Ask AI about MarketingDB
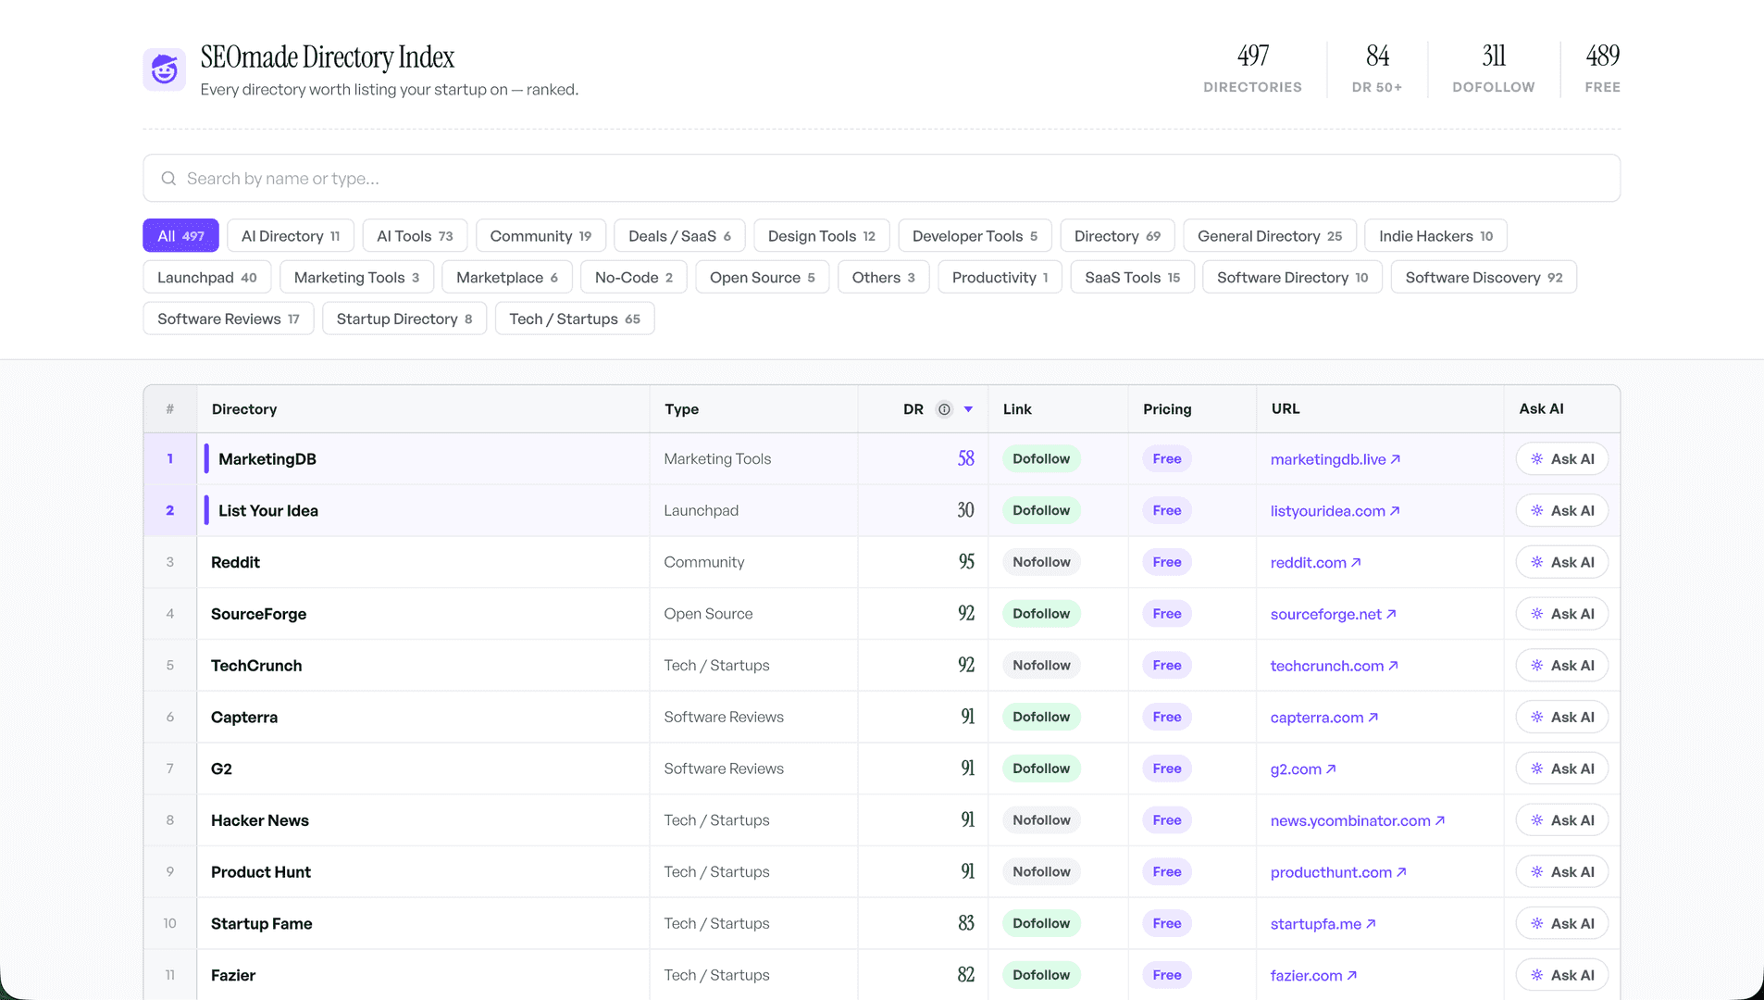This screenshot has height=1000, width=1764. 1562,459
